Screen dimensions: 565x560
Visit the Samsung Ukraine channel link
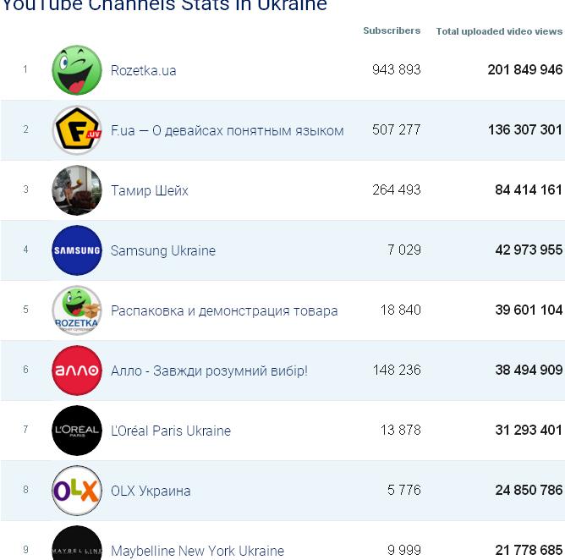tap(163, 250)
